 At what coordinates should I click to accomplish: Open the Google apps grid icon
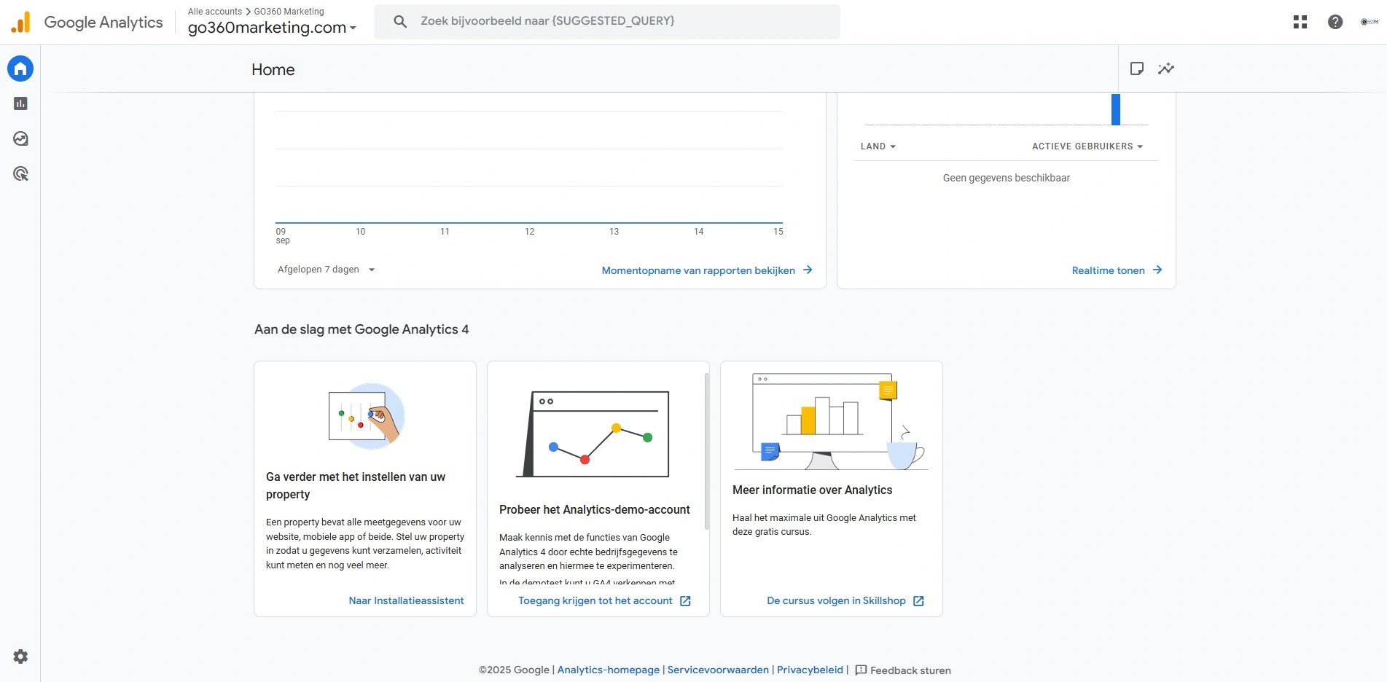pyautogui.click(x=1300, y=22)
